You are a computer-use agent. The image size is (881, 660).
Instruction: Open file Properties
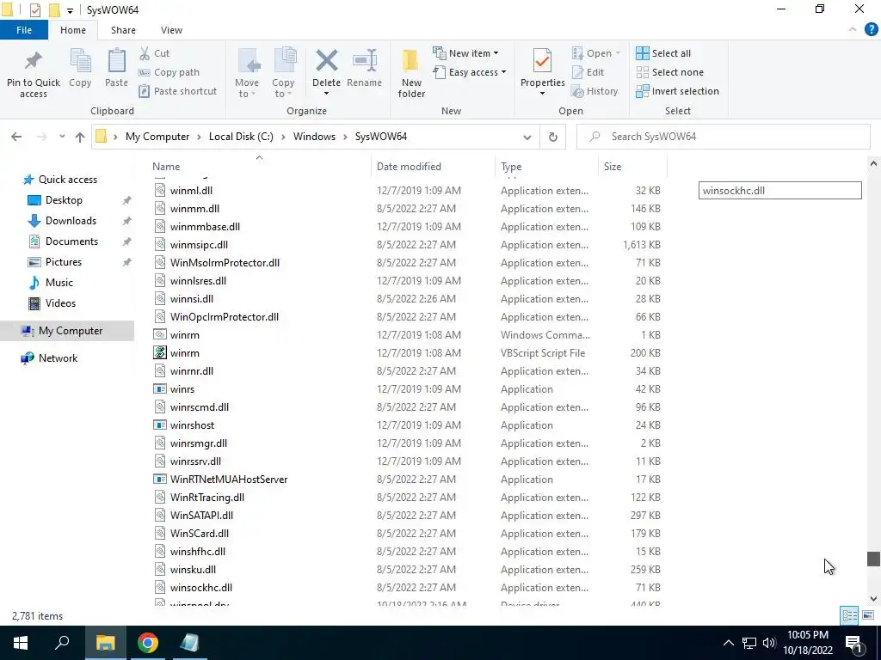coord(542,72)
